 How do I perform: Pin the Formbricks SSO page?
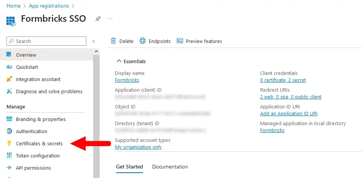(x=98, y=19)
